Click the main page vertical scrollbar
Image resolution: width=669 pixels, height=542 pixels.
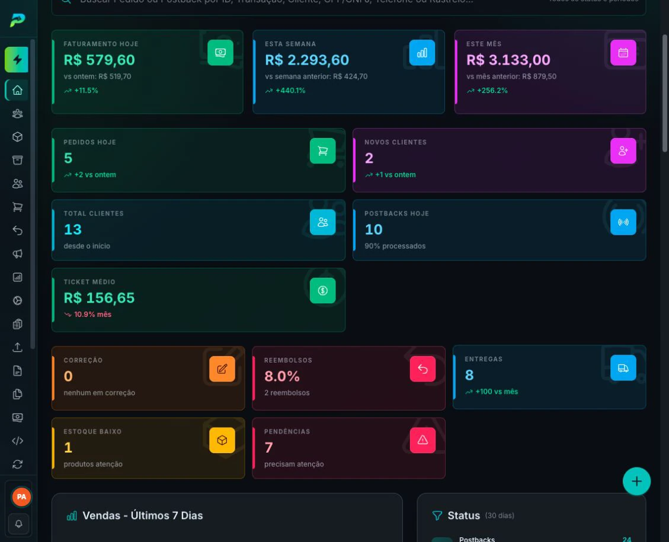point(664,93)
